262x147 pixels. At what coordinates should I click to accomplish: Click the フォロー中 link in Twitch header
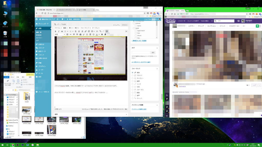coord(181,21)
